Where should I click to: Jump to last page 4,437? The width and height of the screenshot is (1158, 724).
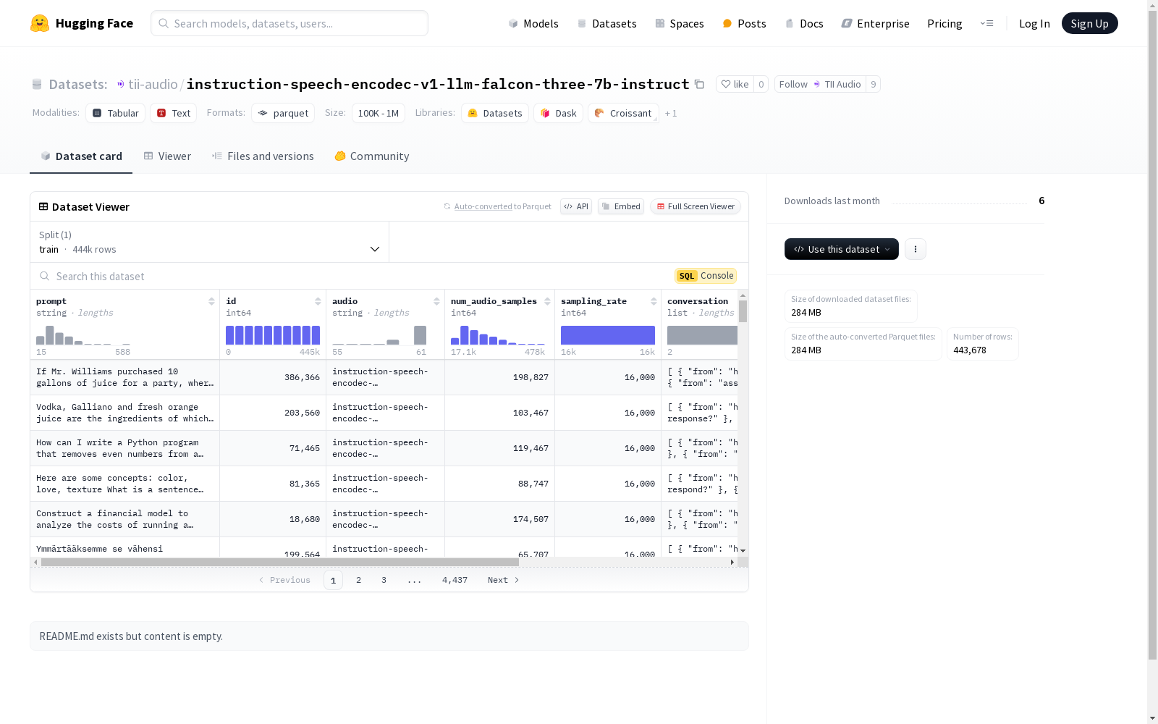coord(455,580)
